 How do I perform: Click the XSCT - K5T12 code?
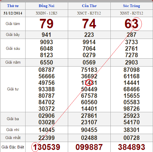pyautogui.click(x=89, y=13)
